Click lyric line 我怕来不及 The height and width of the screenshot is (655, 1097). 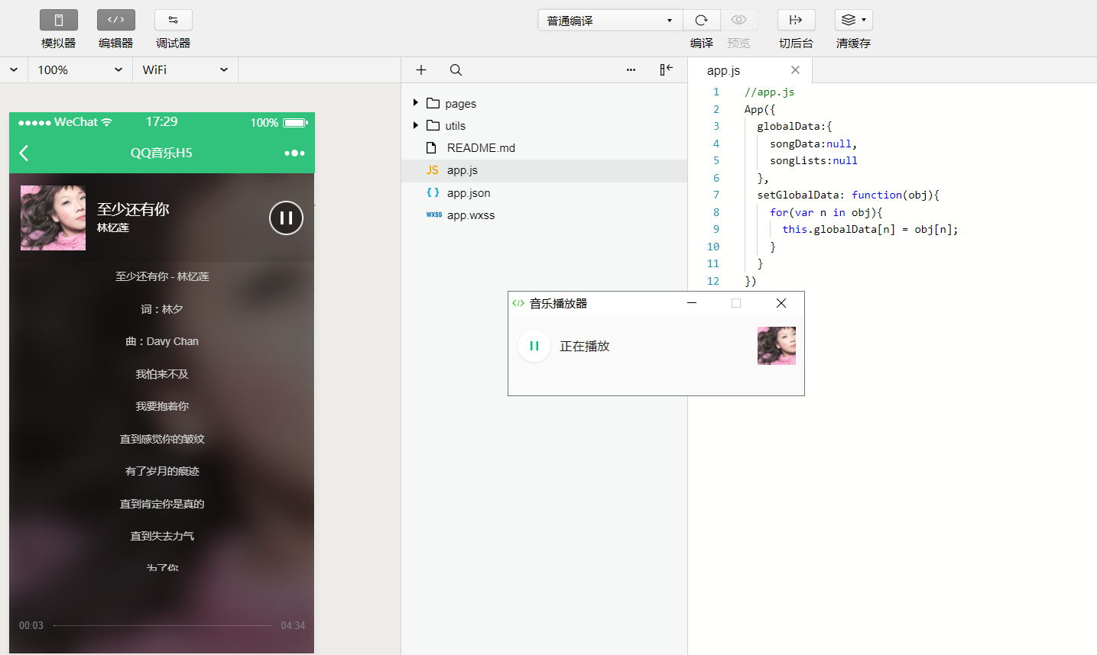pyautogui.click(x=162, y=374)
